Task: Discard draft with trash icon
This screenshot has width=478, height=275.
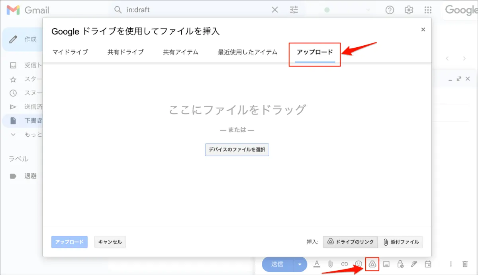Action: 465,264
